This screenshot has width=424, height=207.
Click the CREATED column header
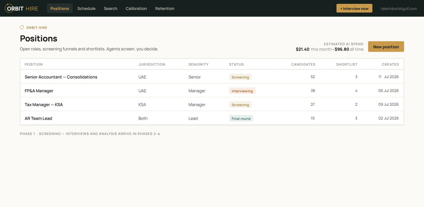click(x=390, y=64)
